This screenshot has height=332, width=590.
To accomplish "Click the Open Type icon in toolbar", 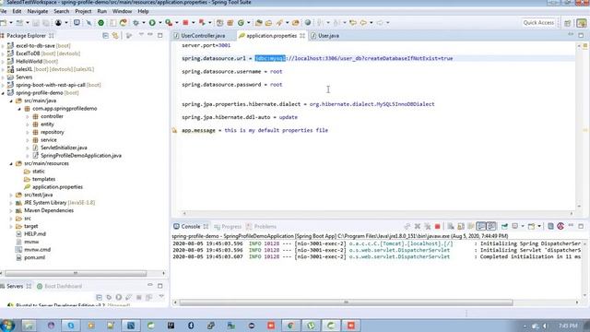I will (258, 22).
